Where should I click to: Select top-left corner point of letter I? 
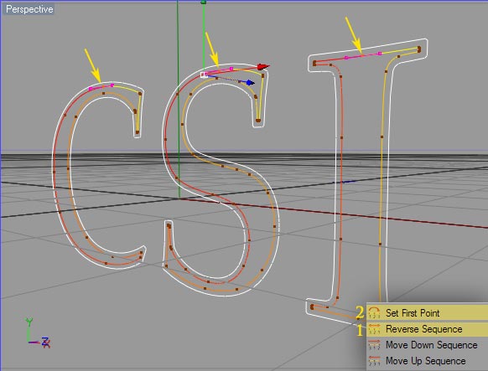(314, 64)
